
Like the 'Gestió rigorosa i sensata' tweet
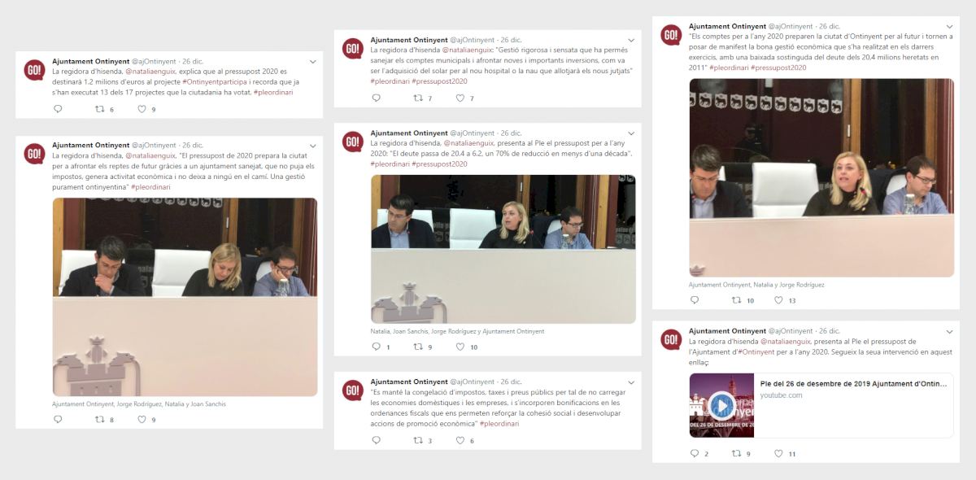[x=460, y=98]
